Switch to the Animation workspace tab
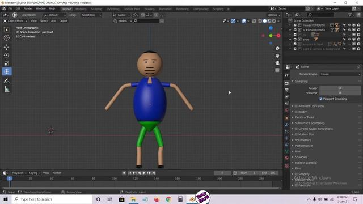The image size is (363, 204). (165, 9)
